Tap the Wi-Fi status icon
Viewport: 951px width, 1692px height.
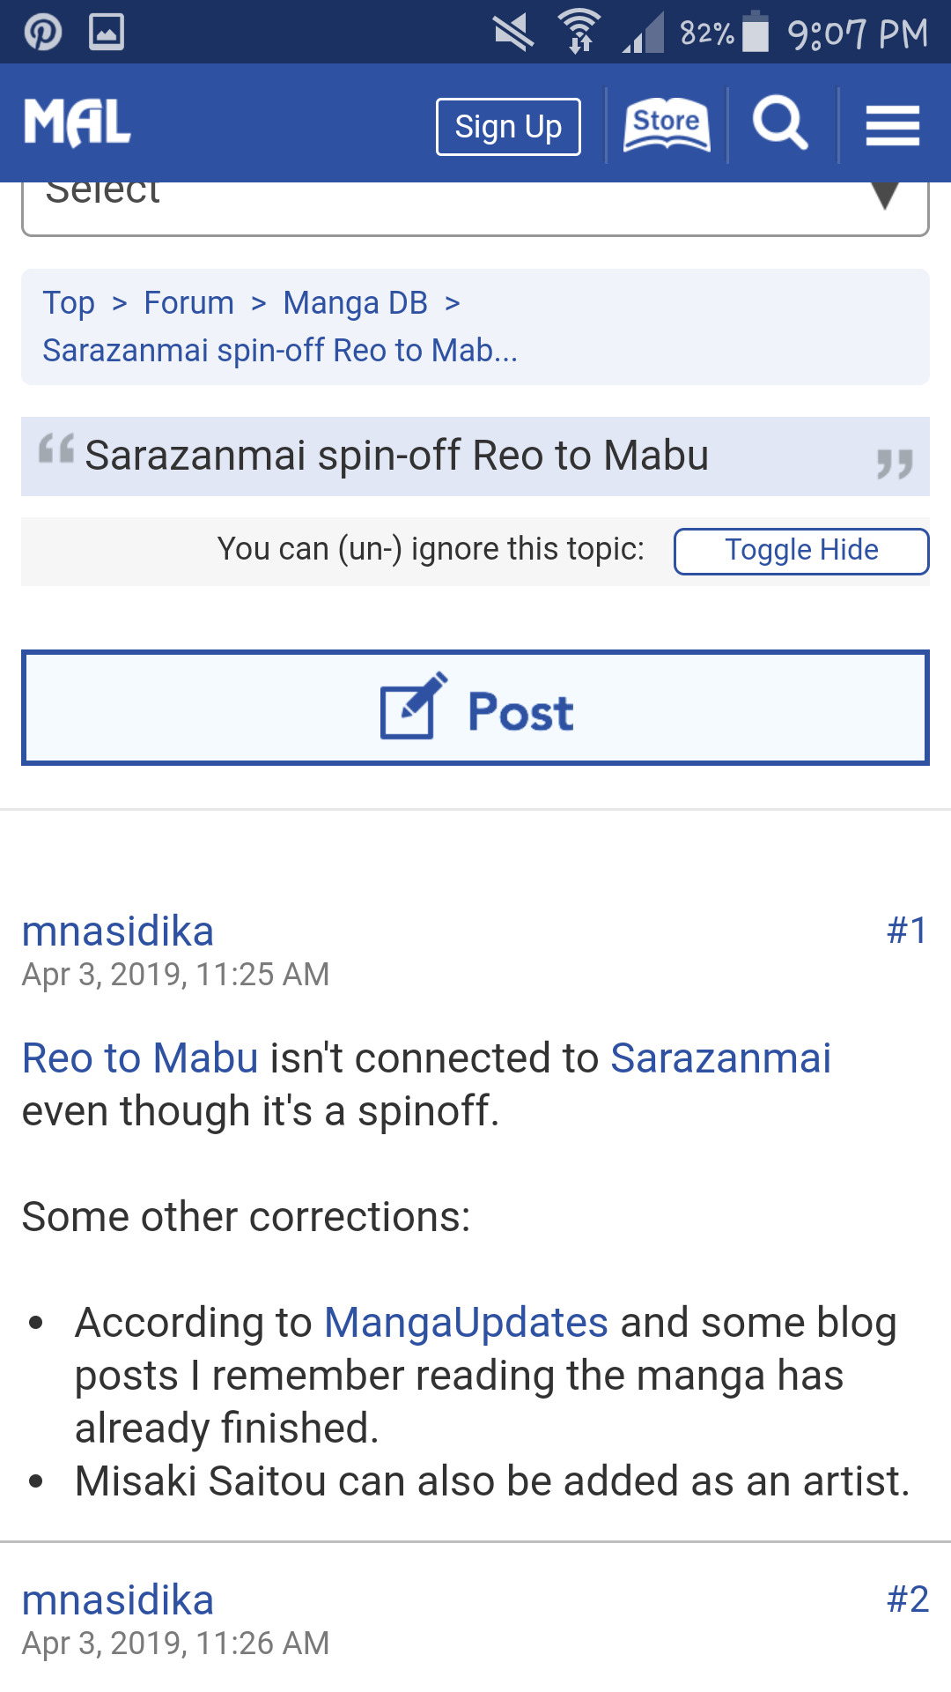(x=579, y=33)
